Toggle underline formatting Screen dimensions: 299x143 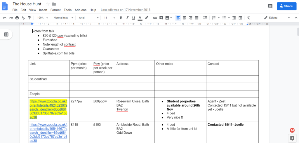(133, 18)
